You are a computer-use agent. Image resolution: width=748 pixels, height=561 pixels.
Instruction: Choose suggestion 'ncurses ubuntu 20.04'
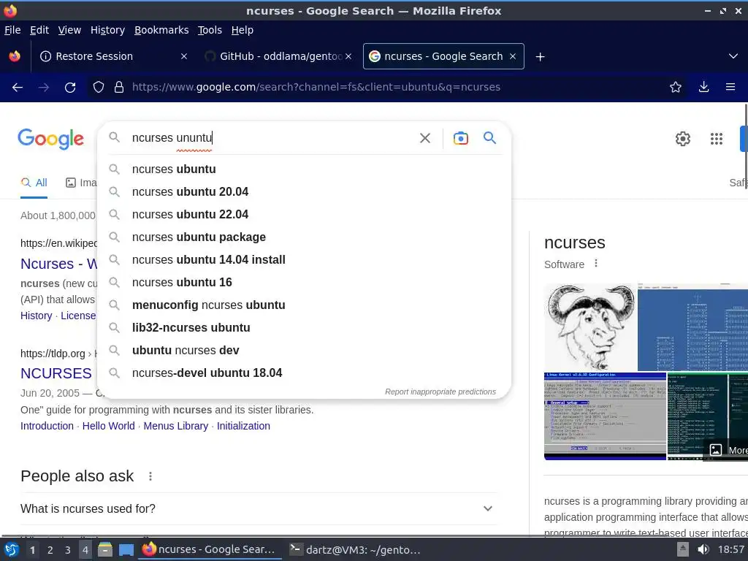[305, 192]
